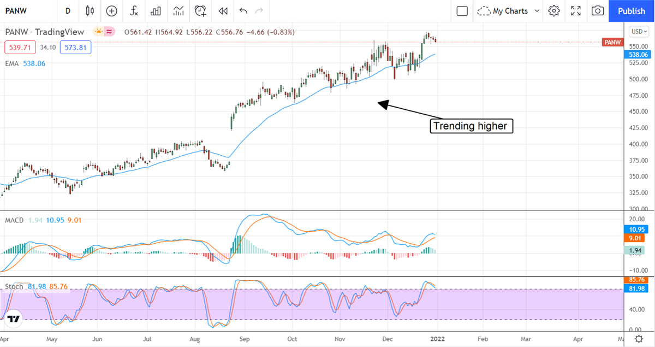Select the Stoch indicator legend
655x347 pixels.
tap(36, 287)
